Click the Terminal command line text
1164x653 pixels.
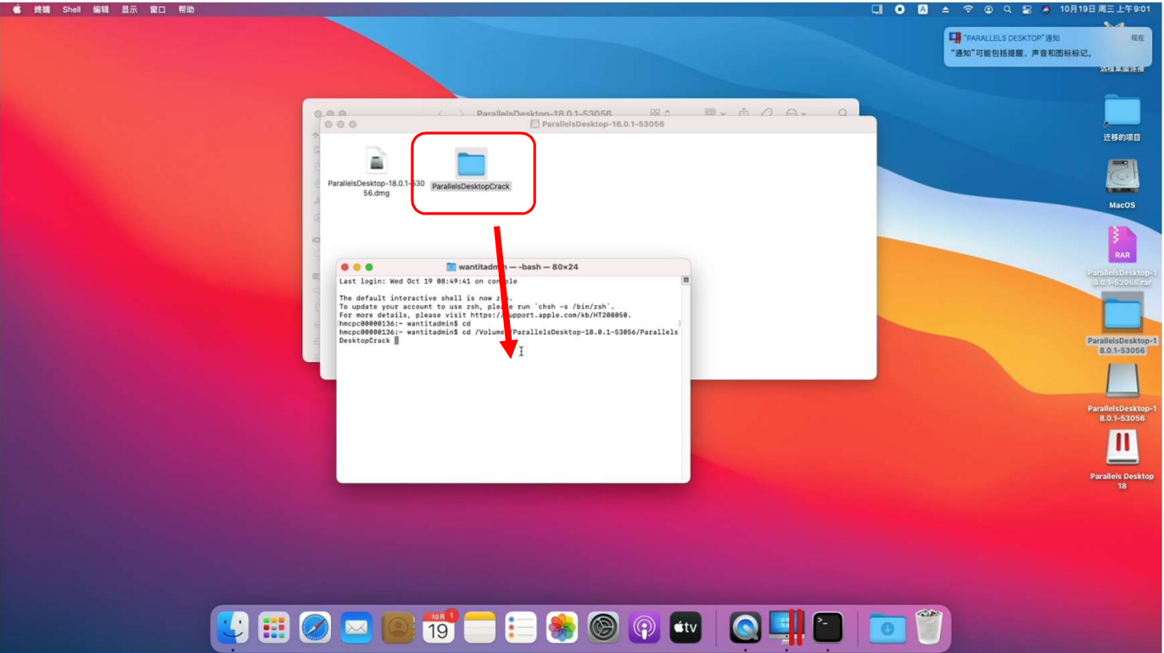(x=508, y=336)
